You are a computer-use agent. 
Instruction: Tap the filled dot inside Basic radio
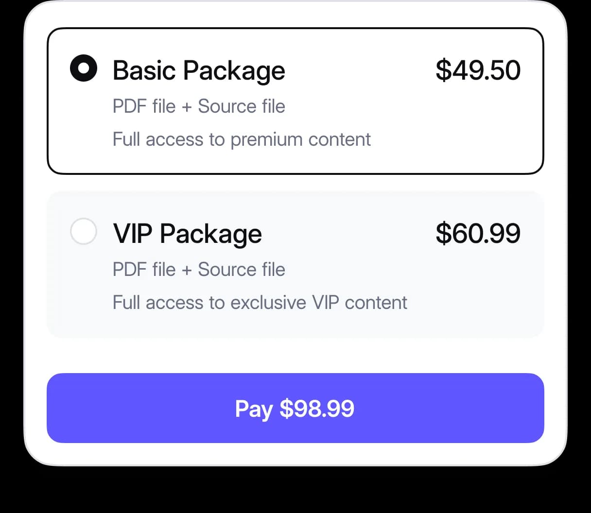(x=84, y=68)
